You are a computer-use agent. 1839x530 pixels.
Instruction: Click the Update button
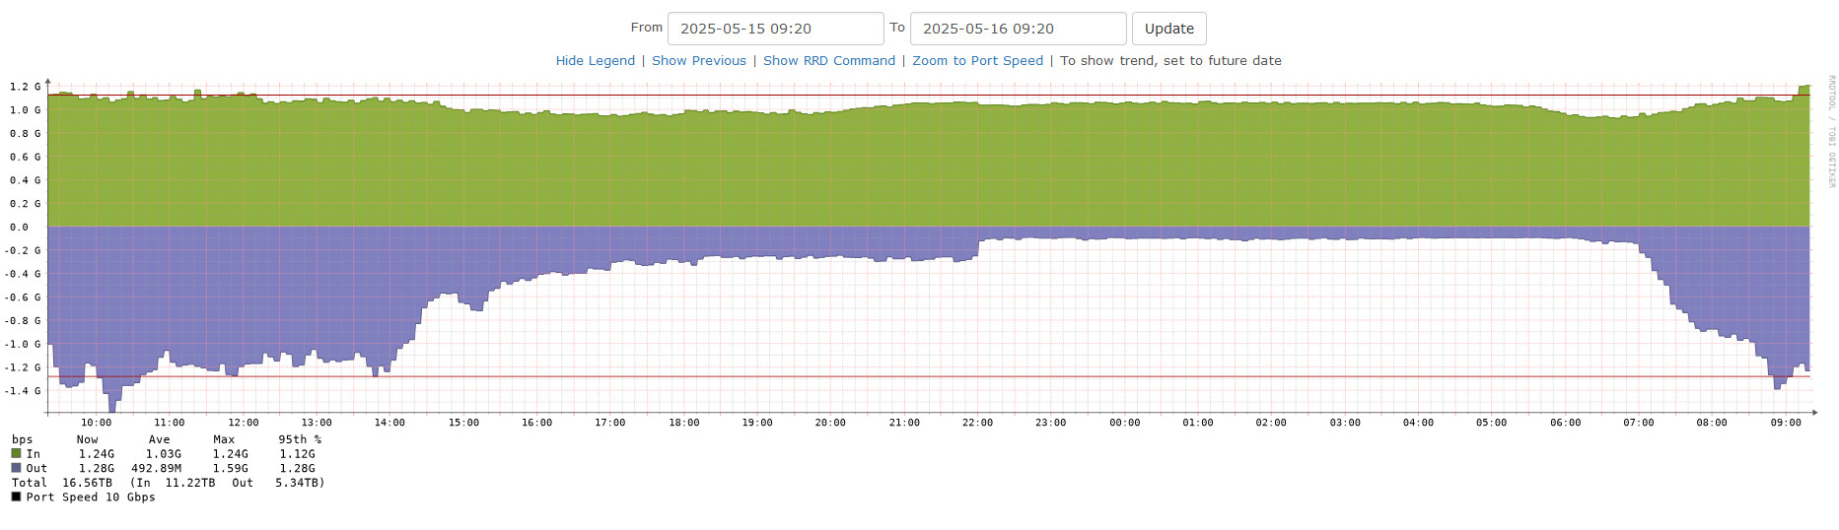(1168, 29)
